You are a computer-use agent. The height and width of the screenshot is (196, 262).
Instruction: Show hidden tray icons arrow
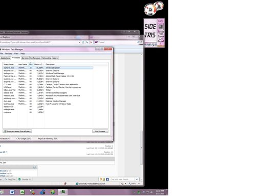(x=135, y=192)
